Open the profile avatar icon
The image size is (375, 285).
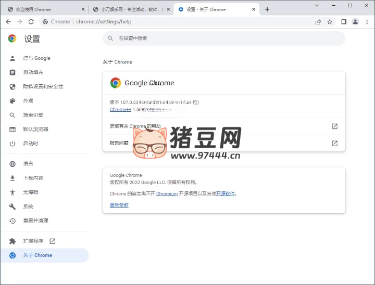coord(355,22)
